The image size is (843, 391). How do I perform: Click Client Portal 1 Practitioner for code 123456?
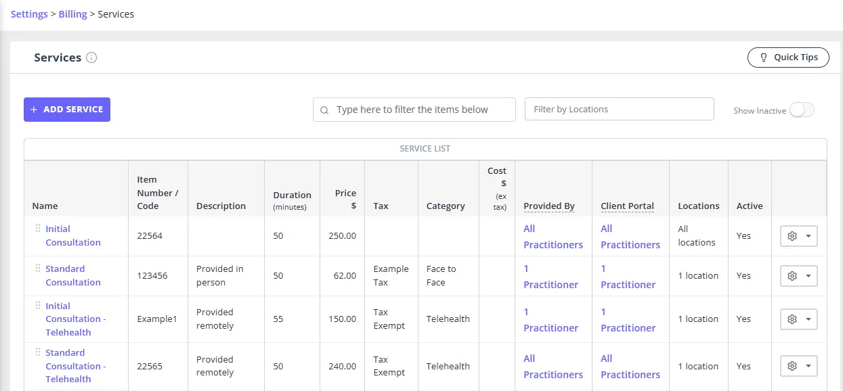(628, 277)
